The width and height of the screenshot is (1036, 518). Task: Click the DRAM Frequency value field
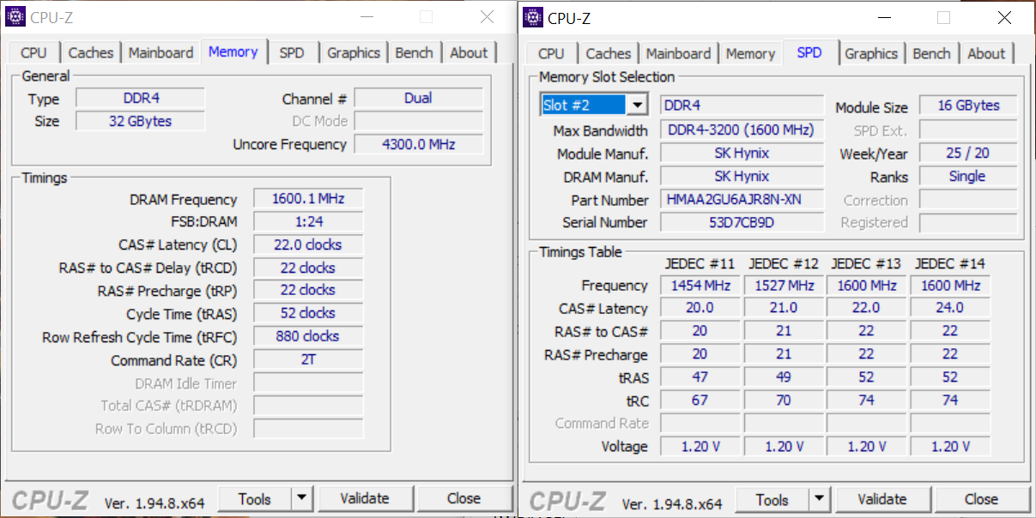point(307,199)
